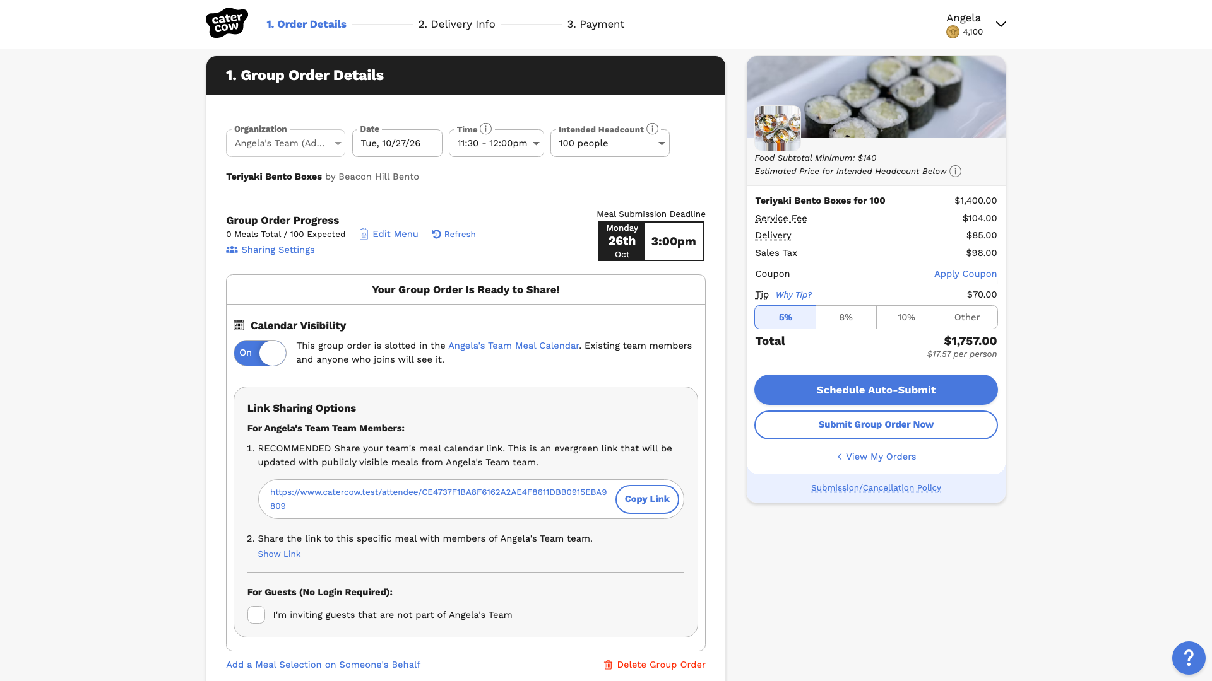Go to the Order Details step
This screenshot has width=1212, height=681.
click(306, 24)
